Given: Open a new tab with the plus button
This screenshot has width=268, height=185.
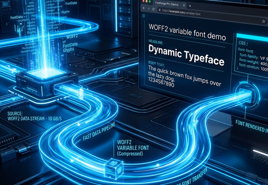Looking at the screenshot, I should pos(190,6).
